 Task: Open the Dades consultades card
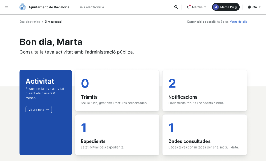[204, 135]
